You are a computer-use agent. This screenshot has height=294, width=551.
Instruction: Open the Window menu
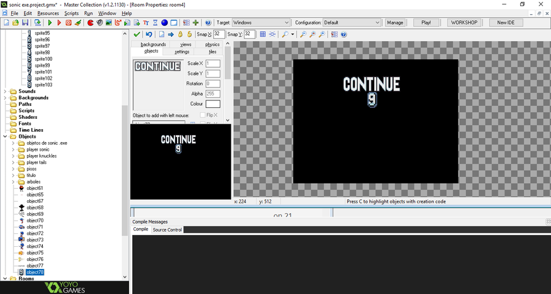click(107, 13)
